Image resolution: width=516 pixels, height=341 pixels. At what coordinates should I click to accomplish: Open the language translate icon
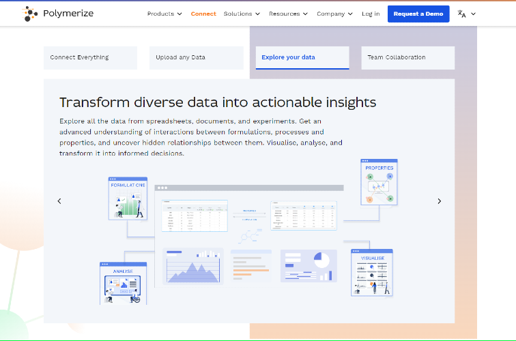[461, 14]
